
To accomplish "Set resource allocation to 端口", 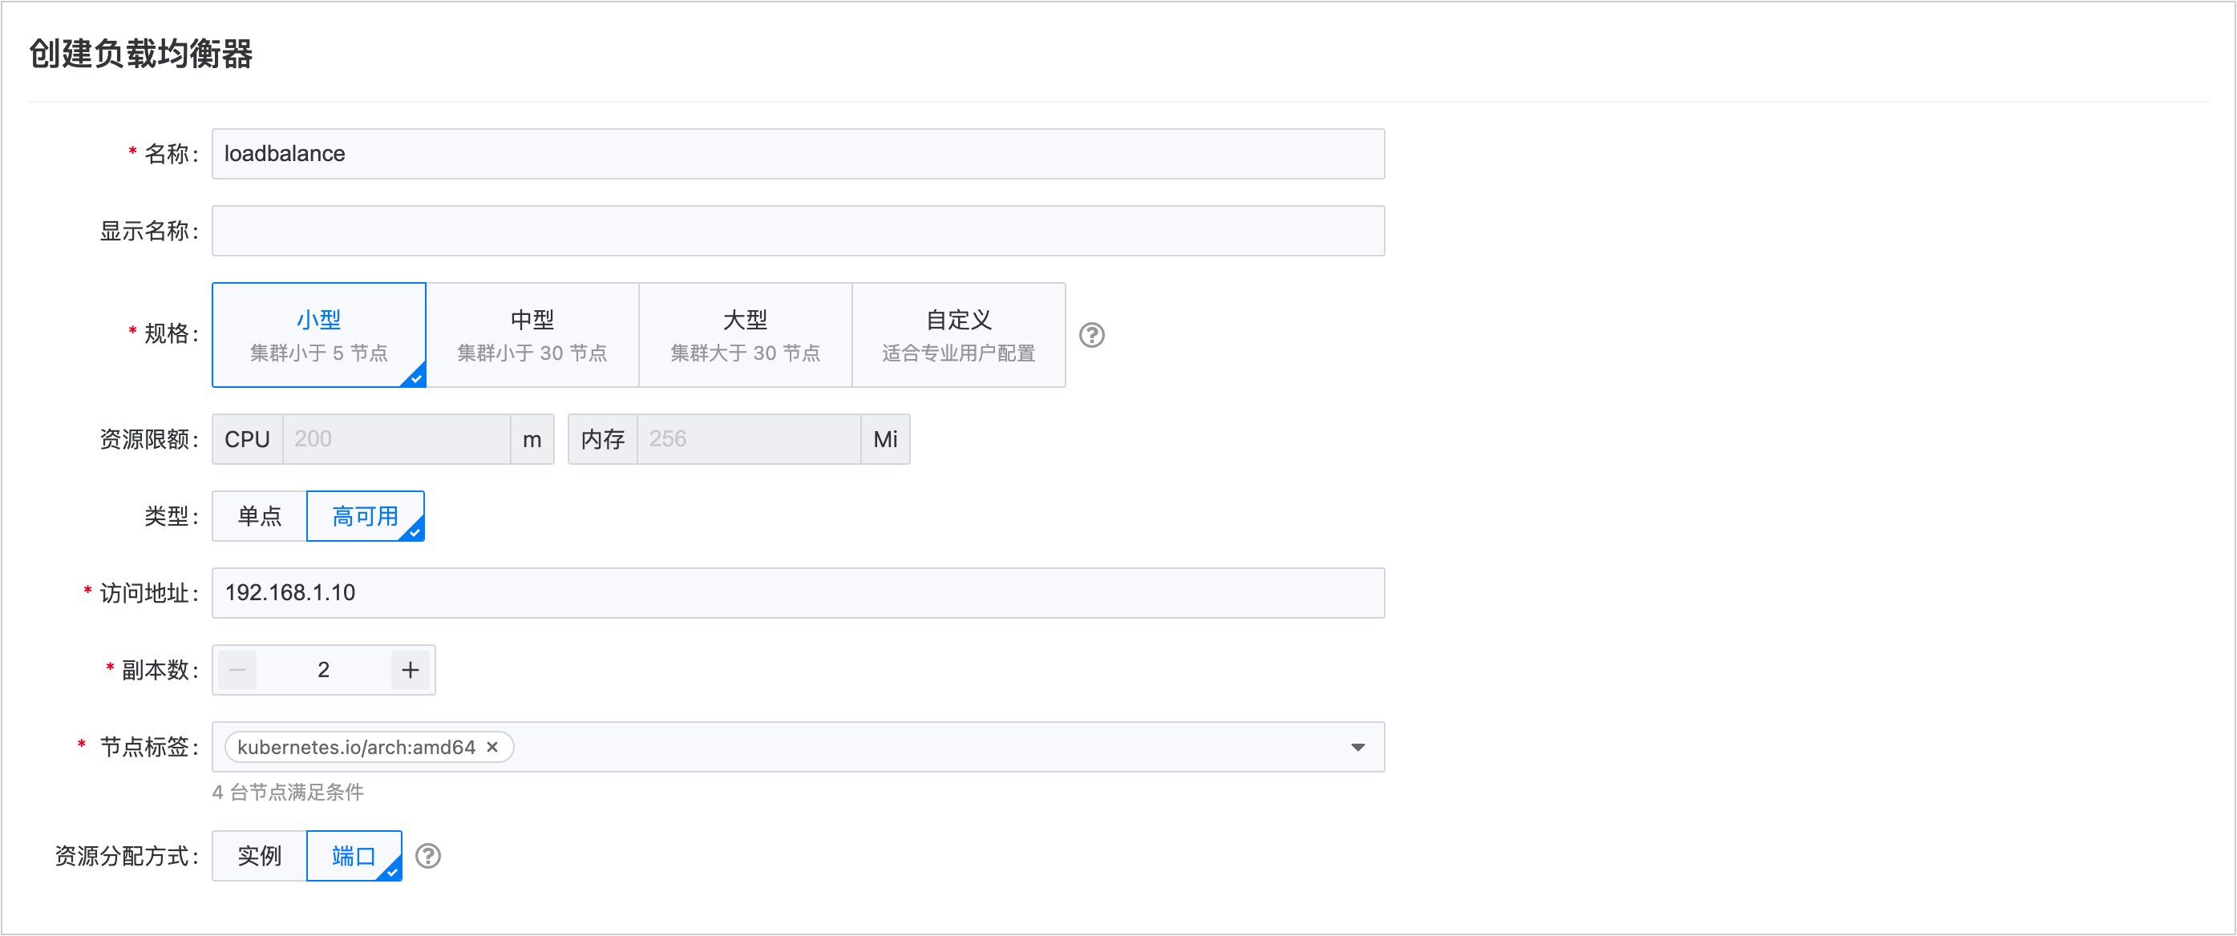I will 354,856.
